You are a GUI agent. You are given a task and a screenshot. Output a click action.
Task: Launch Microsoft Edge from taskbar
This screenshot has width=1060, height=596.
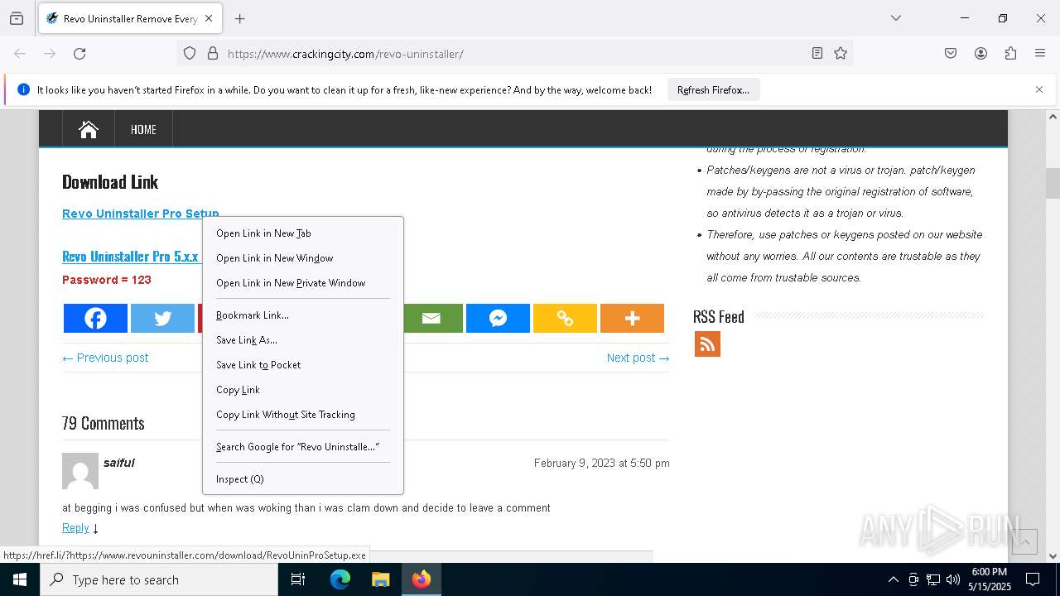click(x=340, y=579)
